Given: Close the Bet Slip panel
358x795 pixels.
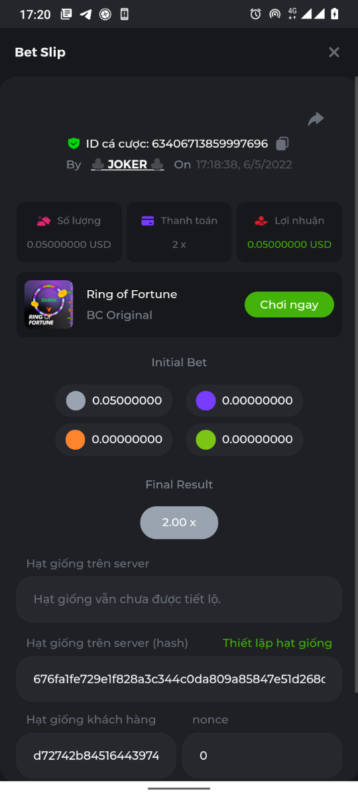Looking at the screenshot, I should 334,52.
